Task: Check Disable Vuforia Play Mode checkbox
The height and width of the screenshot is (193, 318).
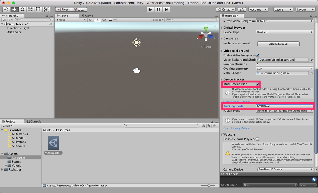Action: point(257,139)
